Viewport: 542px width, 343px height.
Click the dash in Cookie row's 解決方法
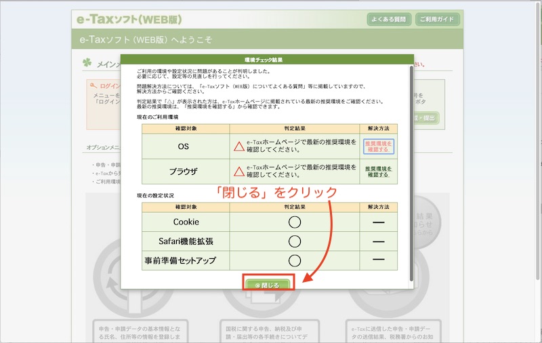point(379,222)
